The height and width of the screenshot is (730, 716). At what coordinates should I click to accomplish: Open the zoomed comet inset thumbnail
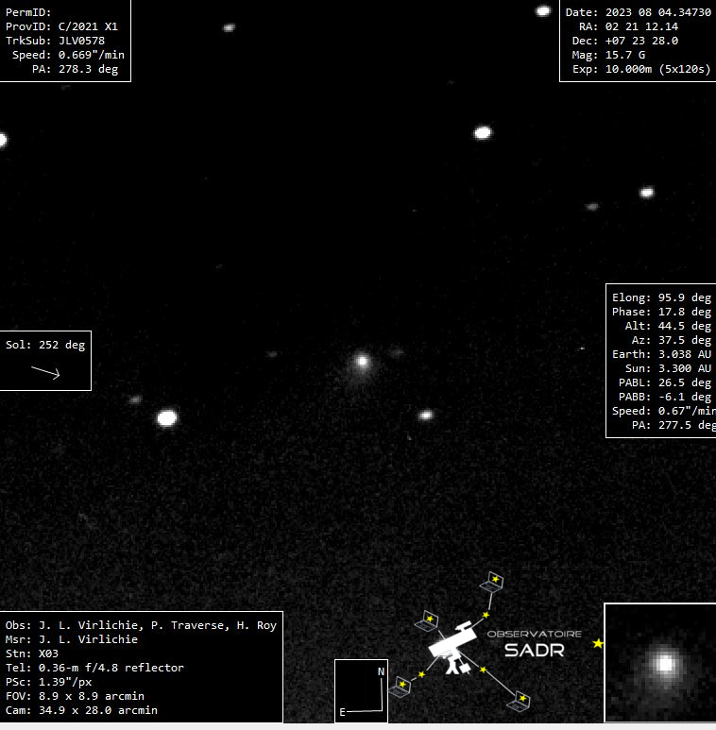[x=660, y=663]
